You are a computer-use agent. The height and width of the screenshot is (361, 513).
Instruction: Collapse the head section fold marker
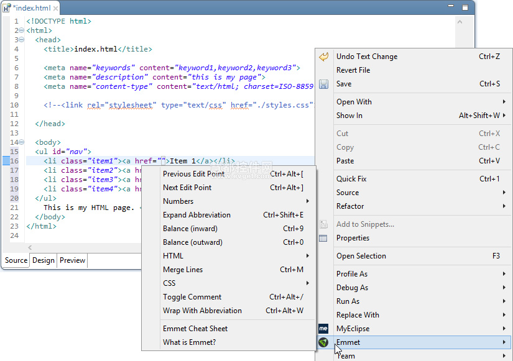(22, 40)
